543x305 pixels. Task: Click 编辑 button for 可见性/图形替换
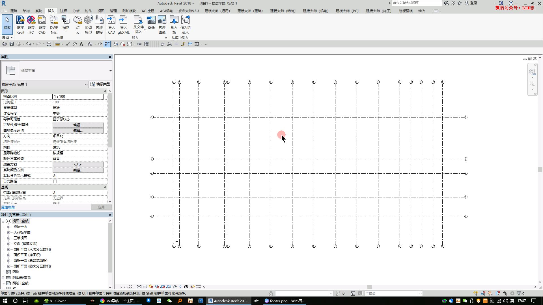pos(78,125)
